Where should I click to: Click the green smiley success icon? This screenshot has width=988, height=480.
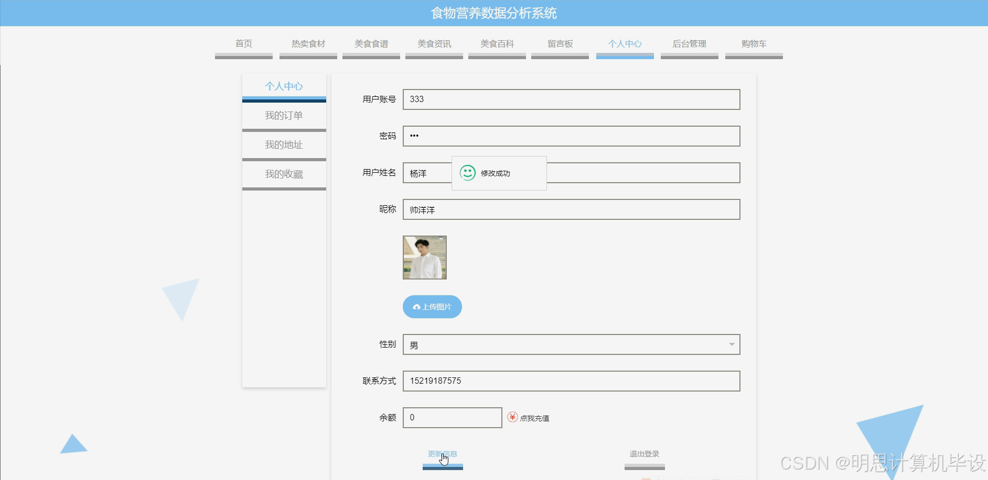(x=467, y=173)
